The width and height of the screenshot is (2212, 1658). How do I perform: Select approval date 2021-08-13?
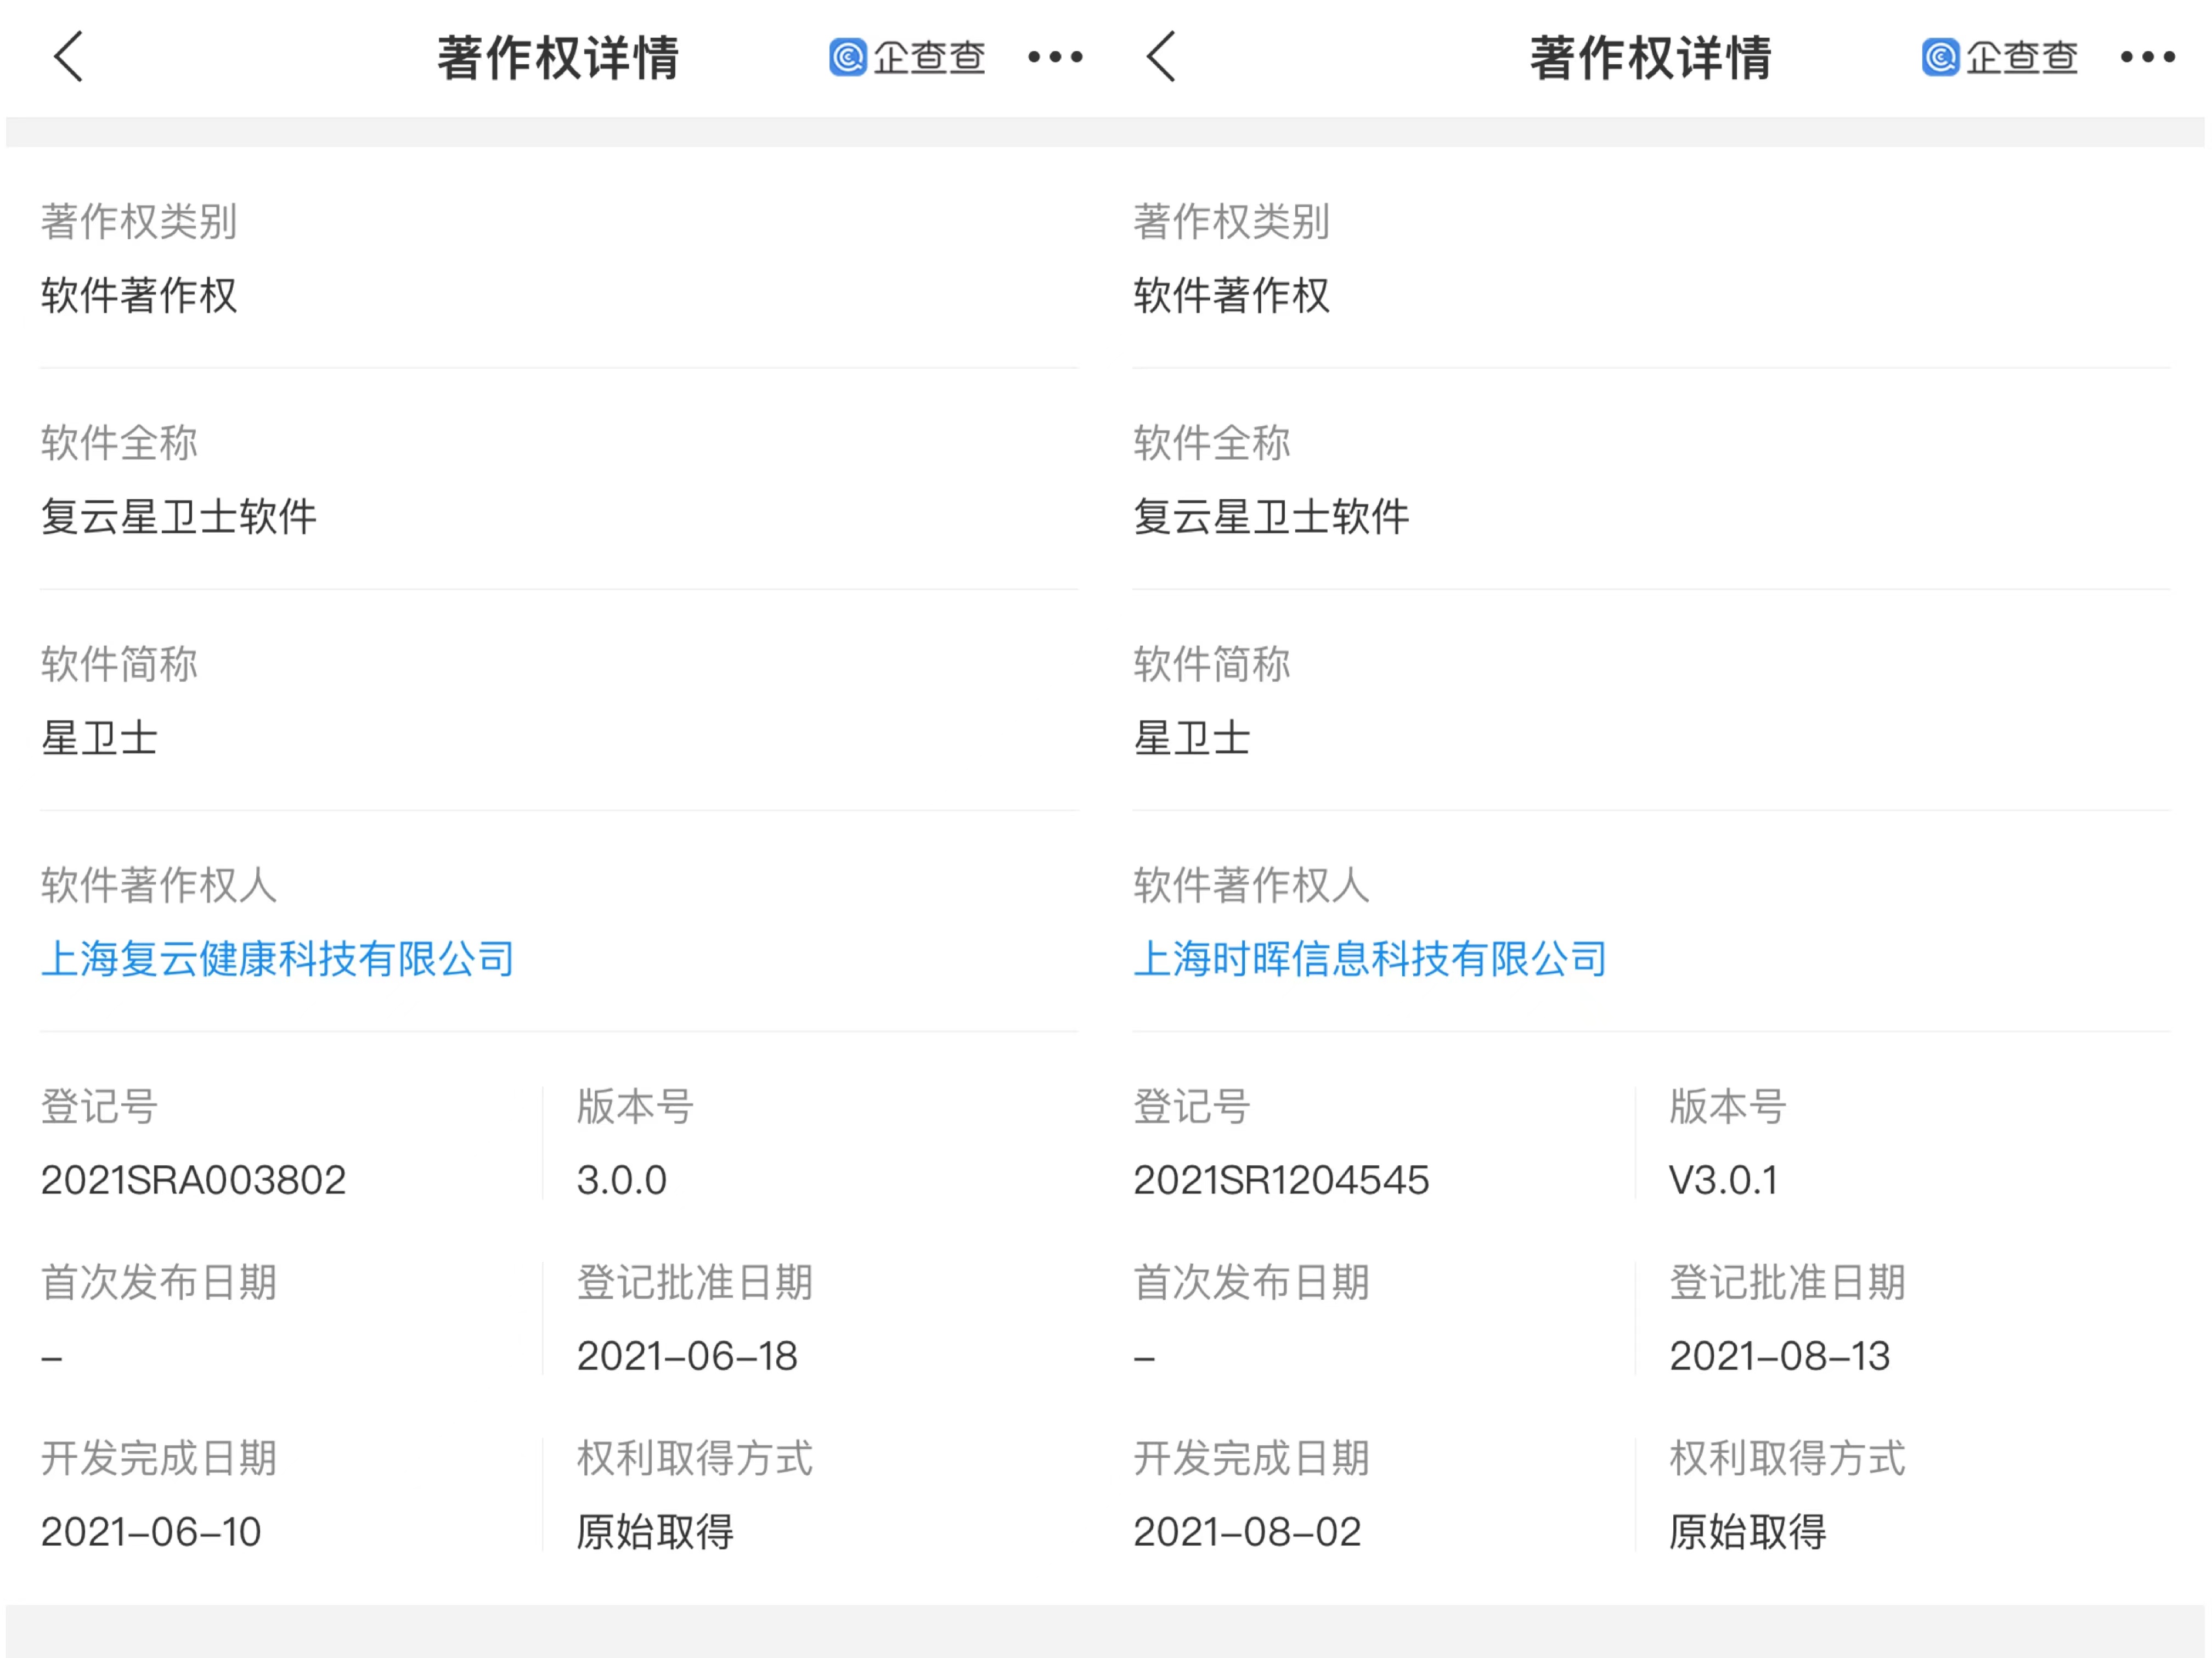[1780, 1356]
